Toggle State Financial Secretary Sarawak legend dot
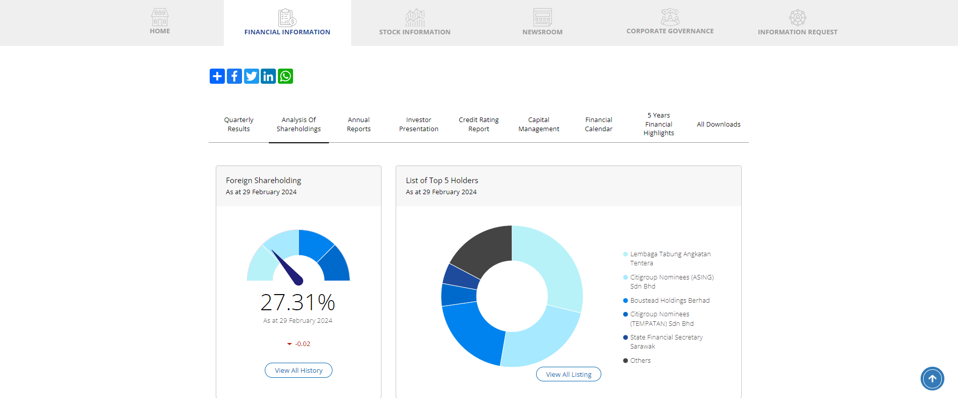Image resolution: width=958 pixels, height=398 pixels. point(626,337)
